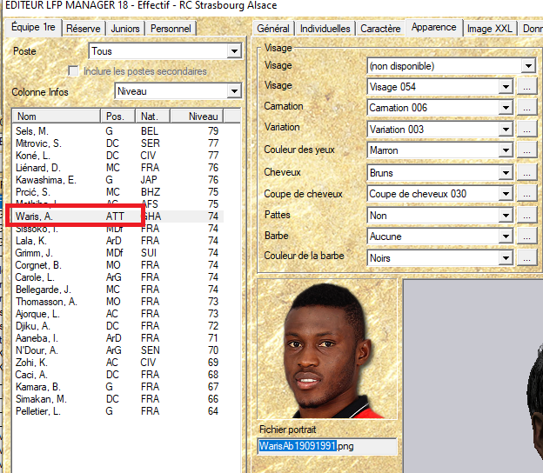Viewport: 543px width, 473px height.
Task: Select player Lala, K. in list
Action: (x=117, y=241)
